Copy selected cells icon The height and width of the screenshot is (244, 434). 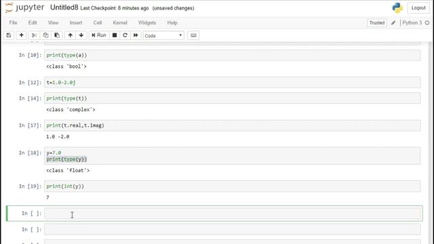coord(45,35)
